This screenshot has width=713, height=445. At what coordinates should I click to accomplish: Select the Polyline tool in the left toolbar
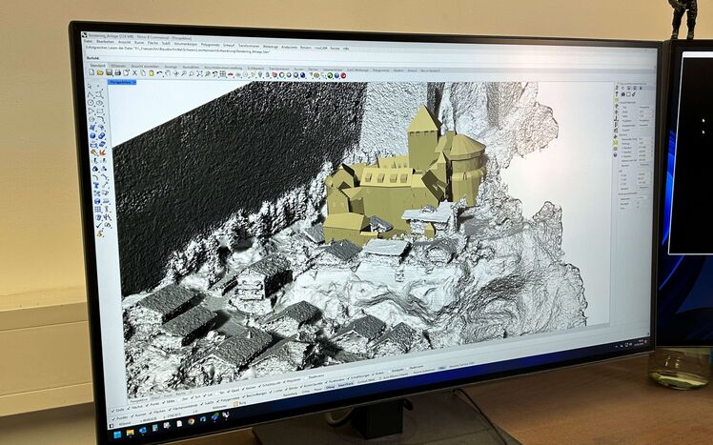tap(91, 94)
